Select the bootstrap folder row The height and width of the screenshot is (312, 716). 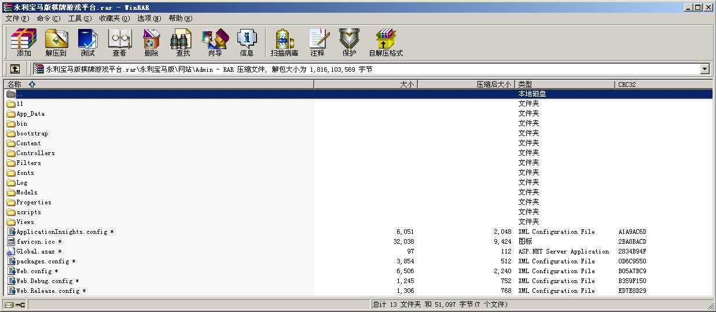click(x=358, y=133)
